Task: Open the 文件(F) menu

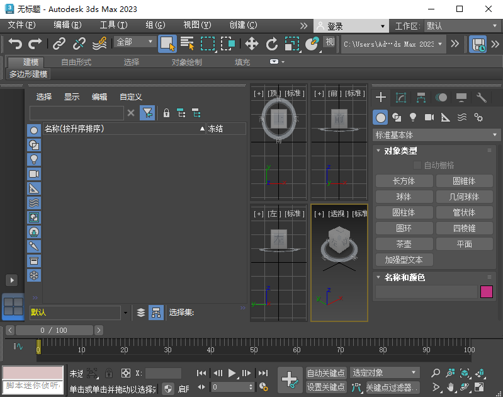Action: (21, 25)
